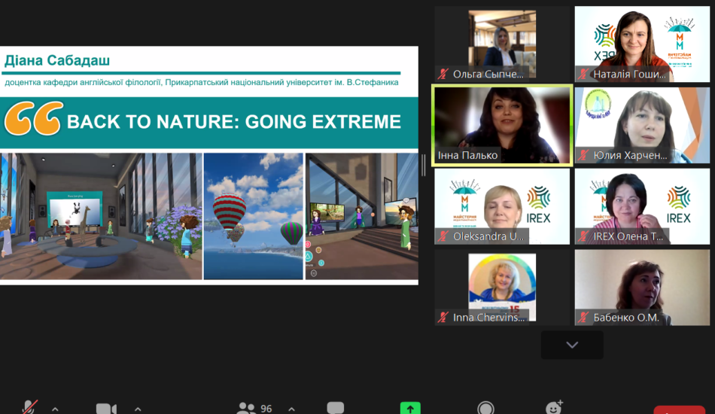715x414 pixels.
Task: Select Інна Палько active speaker tile
Action: click(502, 125)
